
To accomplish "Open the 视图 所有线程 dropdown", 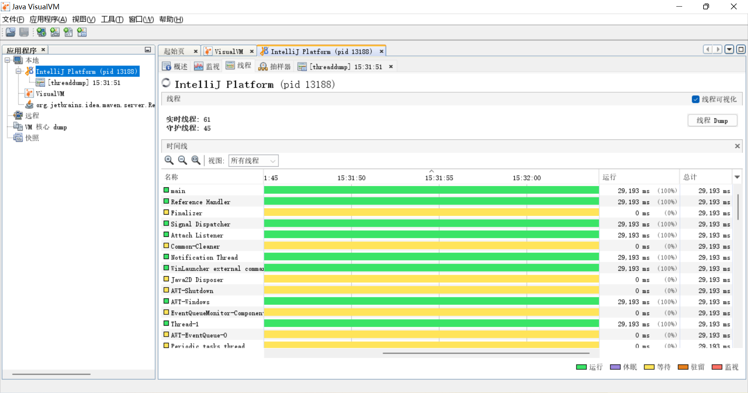I will (254, 160).
